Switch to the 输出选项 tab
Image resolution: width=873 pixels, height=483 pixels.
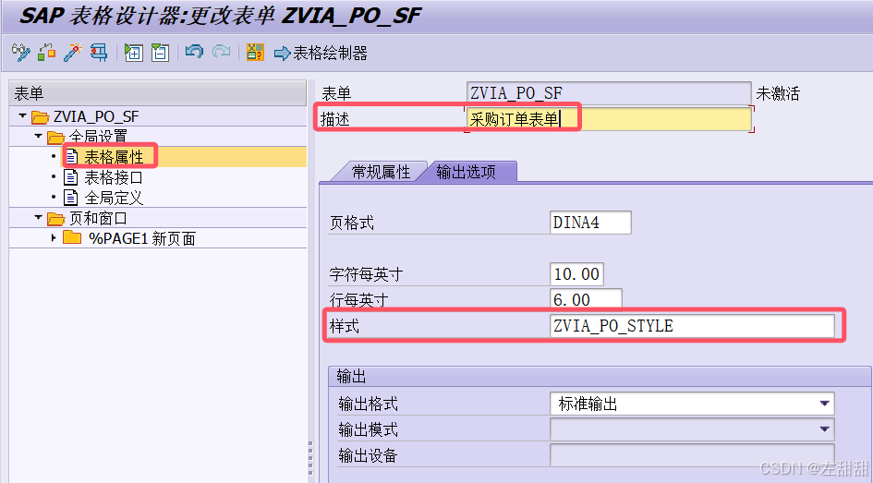[466, 172]
